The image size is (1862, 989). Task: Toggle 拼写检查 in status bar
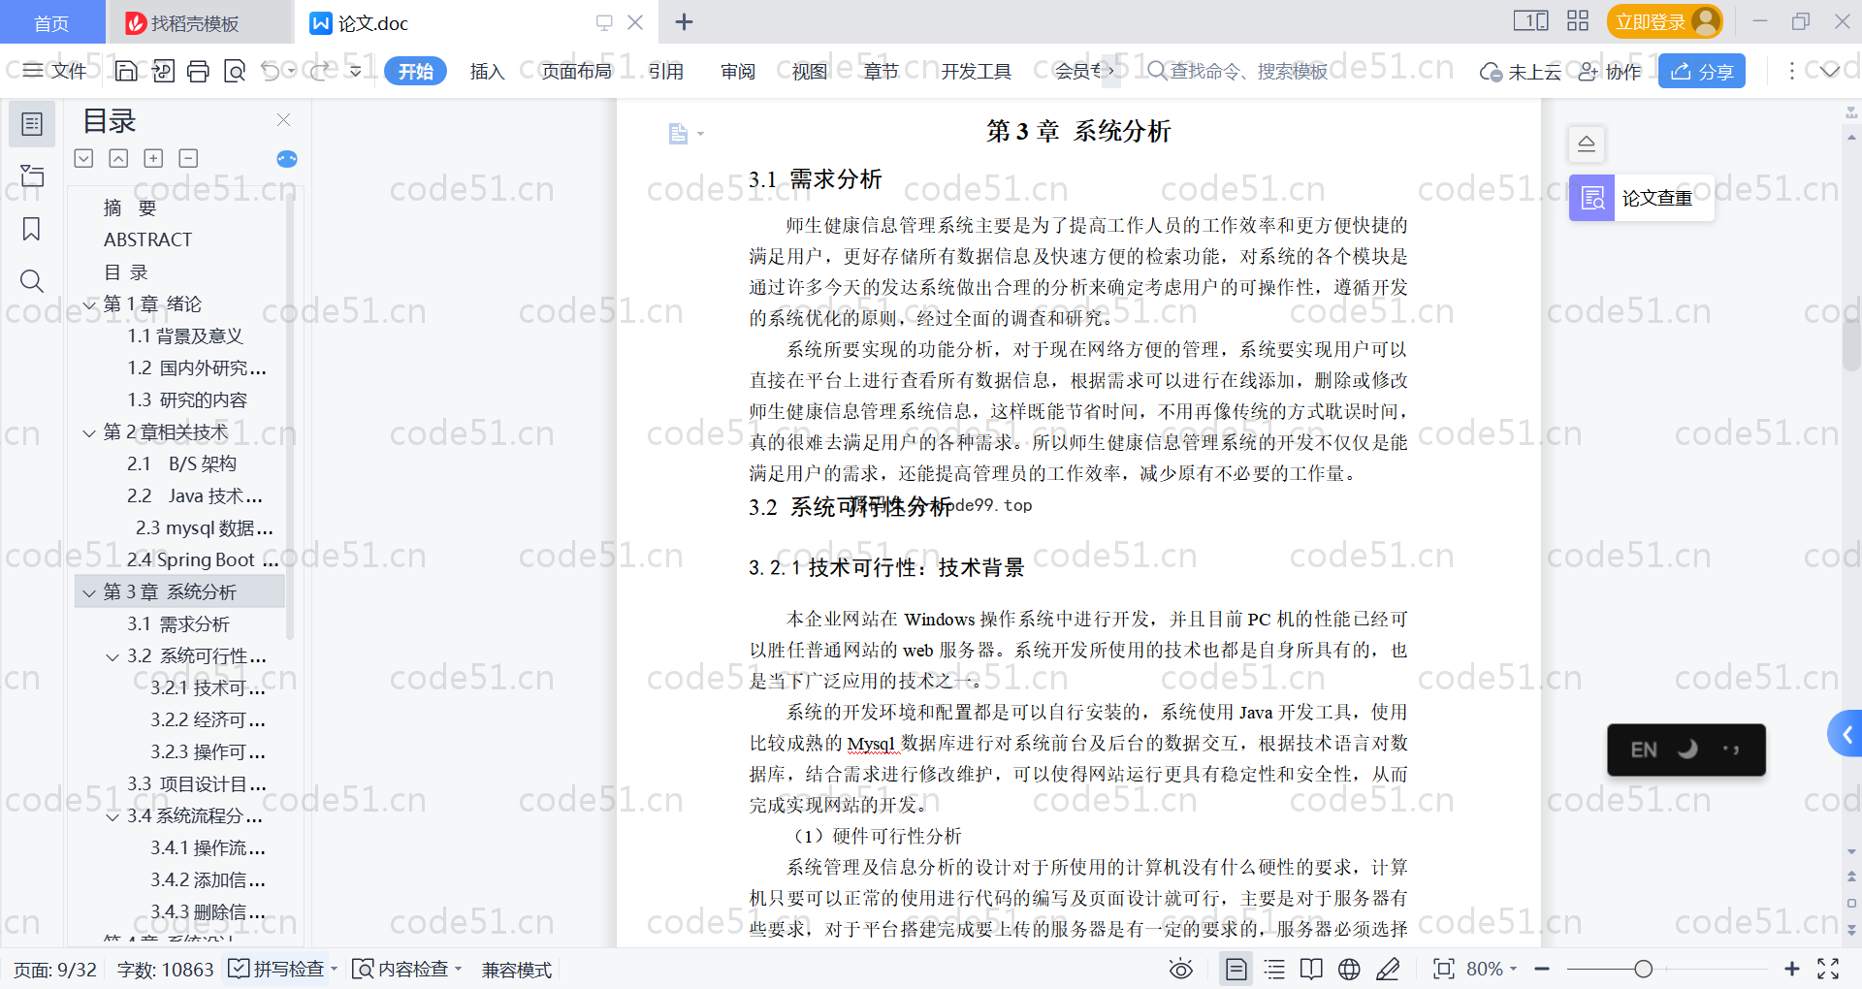(x=282, y=969)
